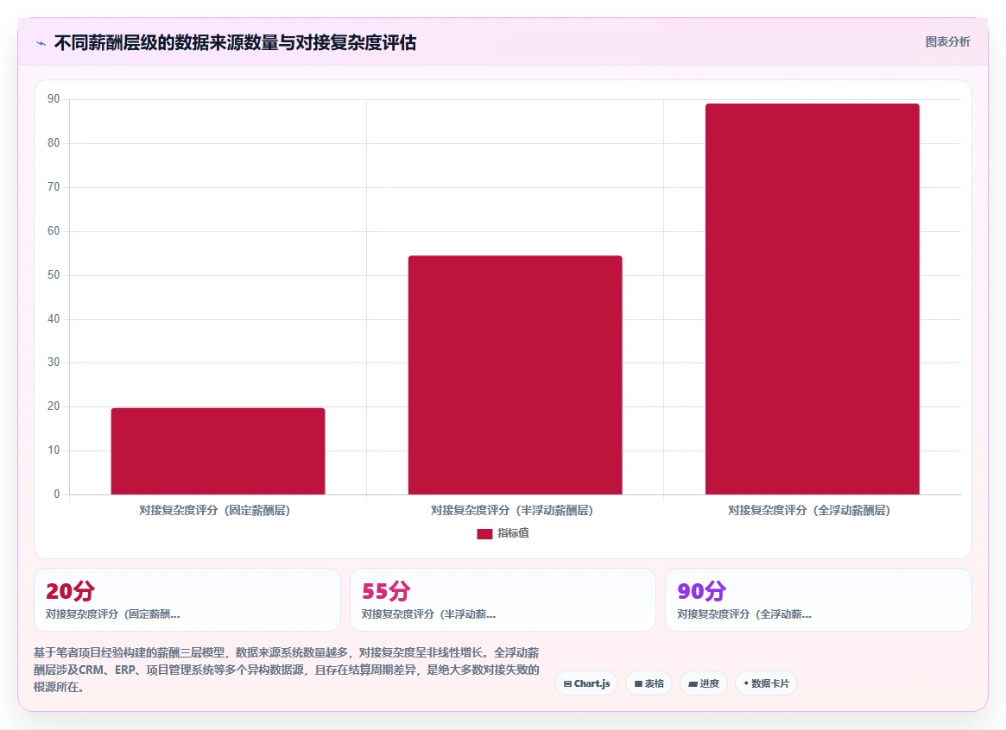Image resolution: width=1006 pixels, height=730 pixels.
Task: Click the chart title 不同薪酬层级的数据来源数量与对接复杂度评估
Action: tap(235, 43)
